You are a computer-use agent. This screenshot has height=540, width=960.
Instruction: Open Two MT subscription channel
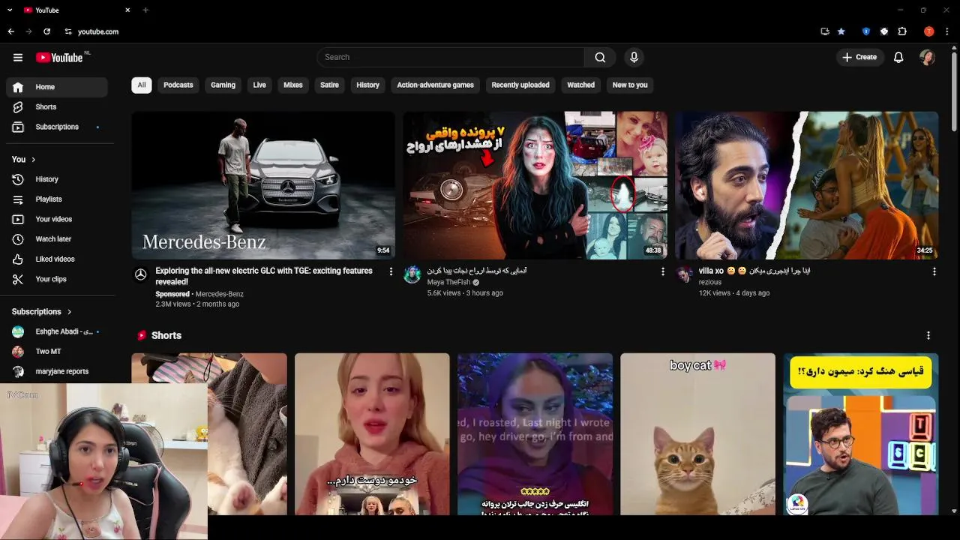(57, 352)
